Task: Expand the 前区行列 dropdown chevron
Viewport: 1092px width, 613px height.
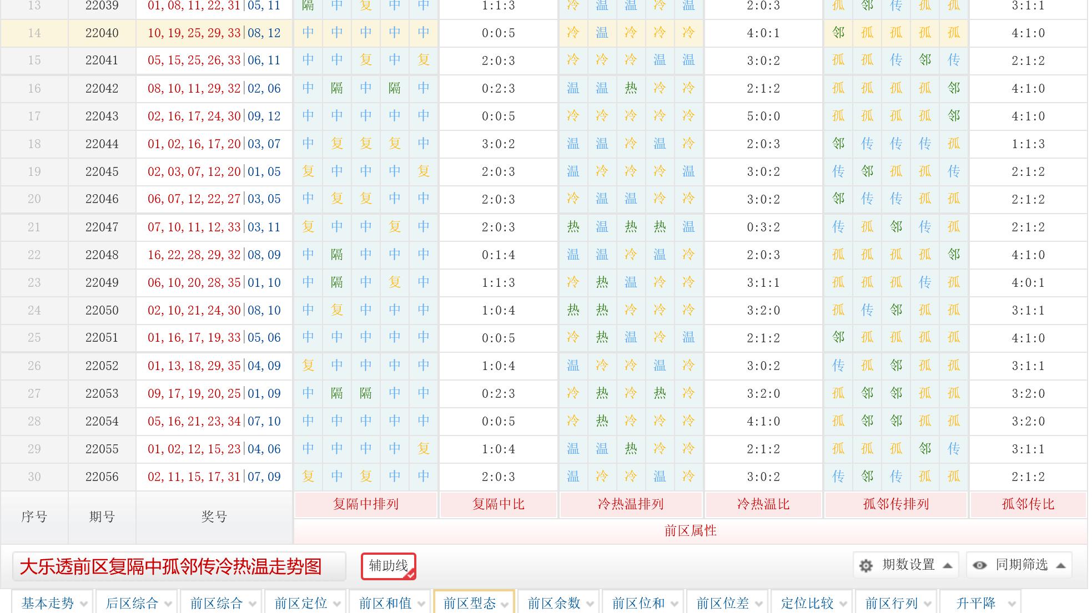Action: (928, 604)
